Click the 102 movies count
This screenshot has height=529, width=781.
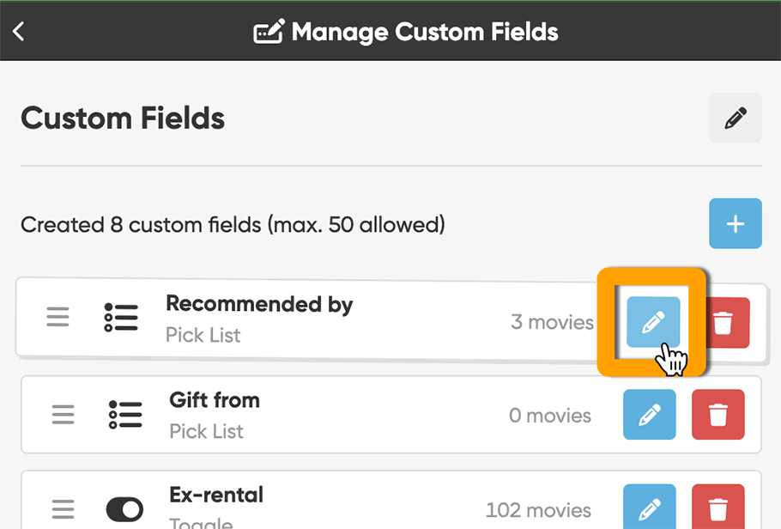click(x=538, y=510)
